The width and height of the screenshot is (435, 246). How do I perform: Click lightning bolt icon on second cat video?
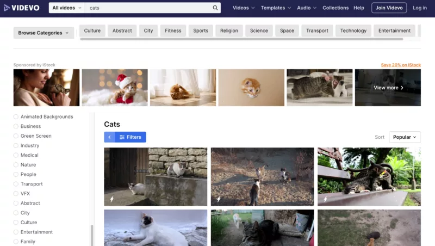coord(219,199)
